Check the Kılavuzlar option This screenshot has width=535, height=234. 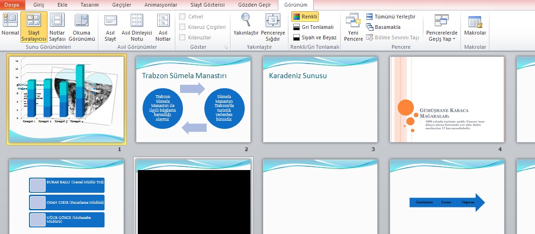click(x=182, y=37)
